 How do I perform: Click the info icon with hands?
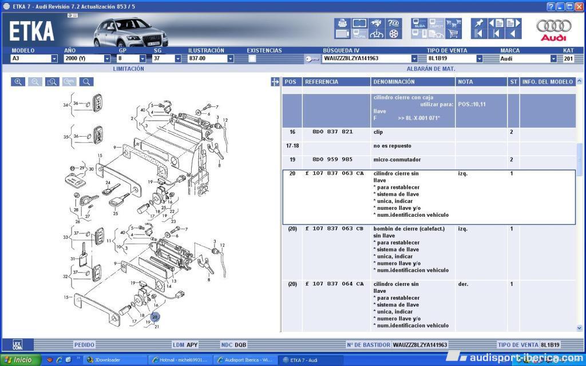tap(377, 34)
